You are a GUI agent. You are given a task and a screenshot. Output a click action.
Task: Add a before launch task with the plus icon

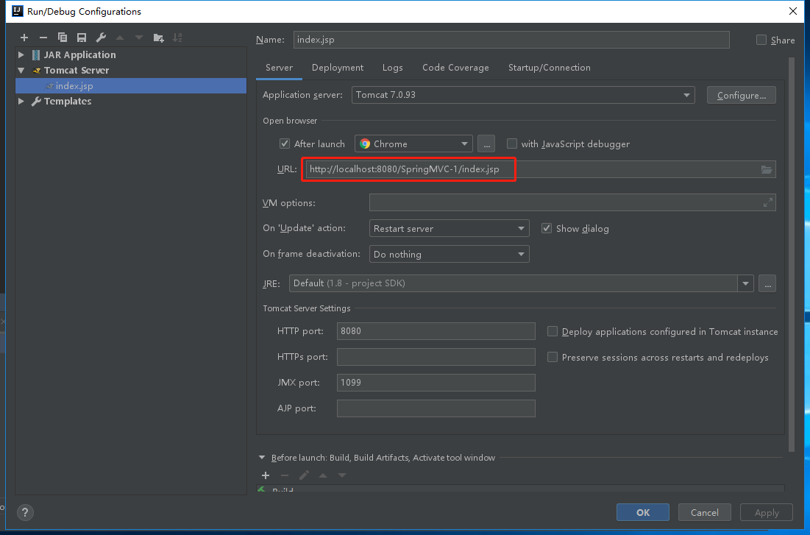point(266,475)
